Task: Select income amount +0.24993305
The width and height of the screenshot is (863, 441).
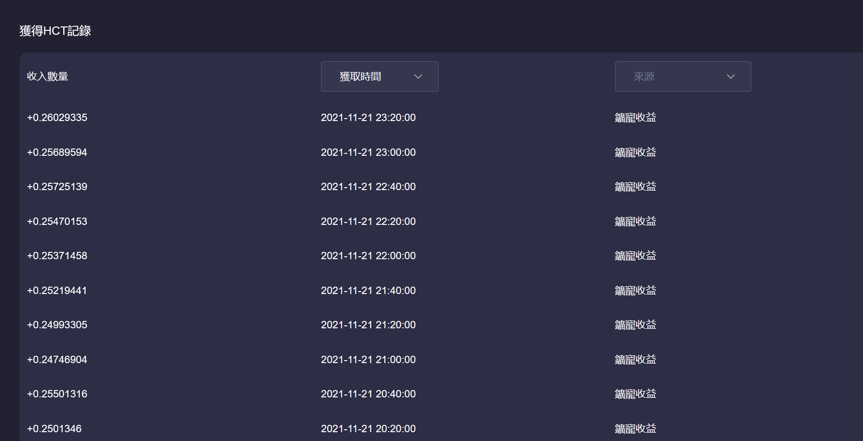Action: [x=57, y=325]
